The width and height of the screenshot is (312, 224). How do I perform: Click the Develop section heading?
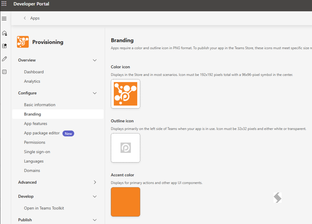click(26, 196)
